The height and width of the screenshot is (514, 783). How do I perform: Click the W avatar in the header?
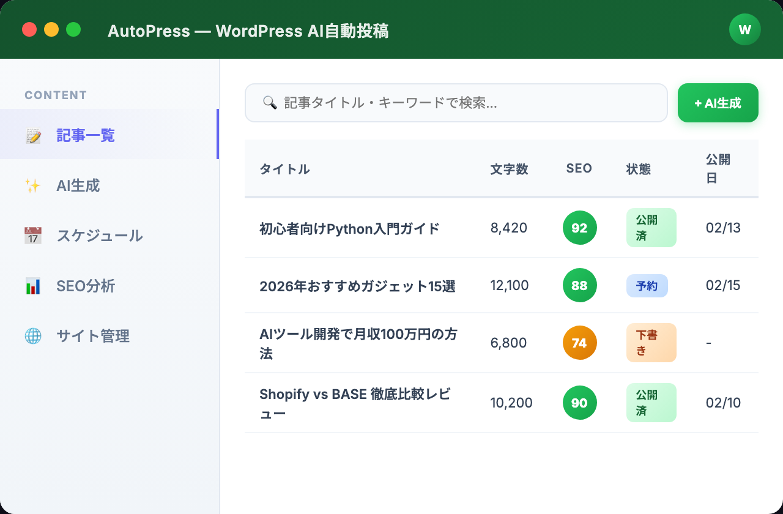(x=744, y=29)
